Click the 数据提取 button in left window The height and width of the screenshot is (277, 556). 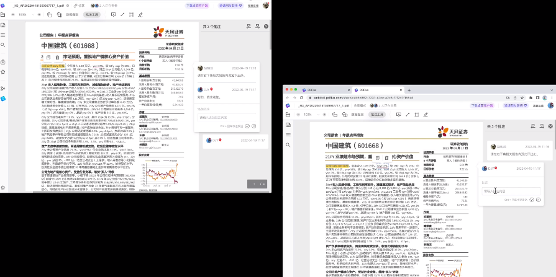tap(72, 14)
